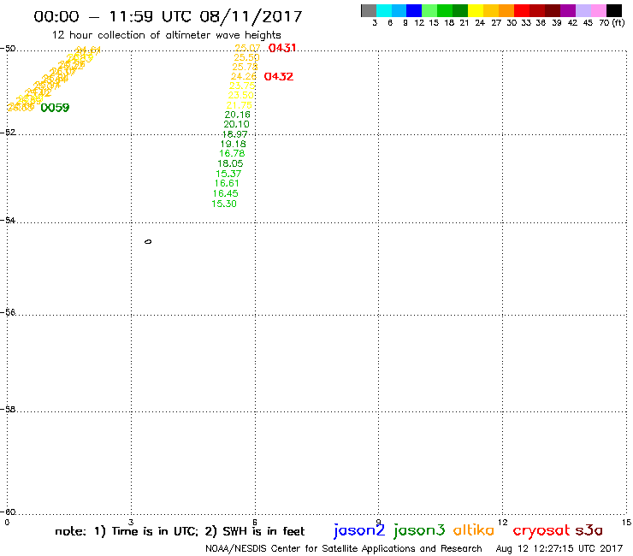Click subtitle '12 hour collection of altimeter wave heights'
Screen dimensions: 633x556
click(166, 35)
